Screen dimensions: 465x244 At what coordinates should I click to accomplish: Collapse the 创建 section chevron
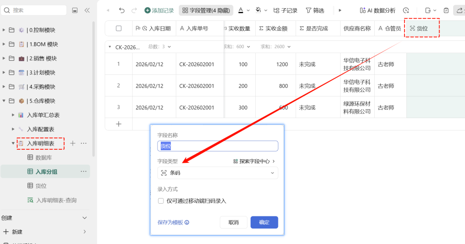[84, 218]
